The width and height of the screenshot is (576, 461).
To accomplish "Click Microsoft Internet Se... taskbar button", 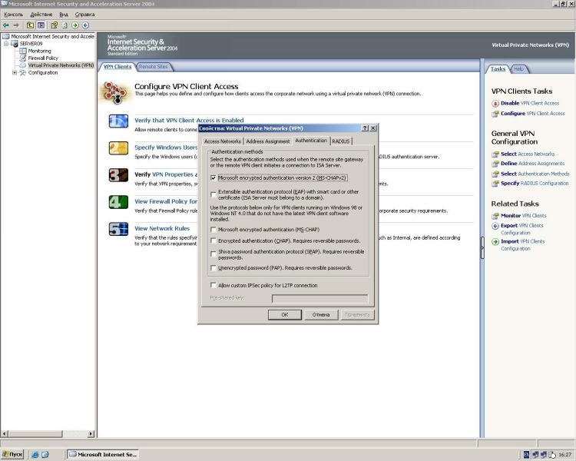I will point(103,454).
